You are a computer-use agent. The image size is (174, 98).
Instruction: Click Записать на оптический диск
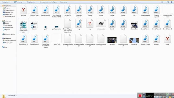pos(48,2)
